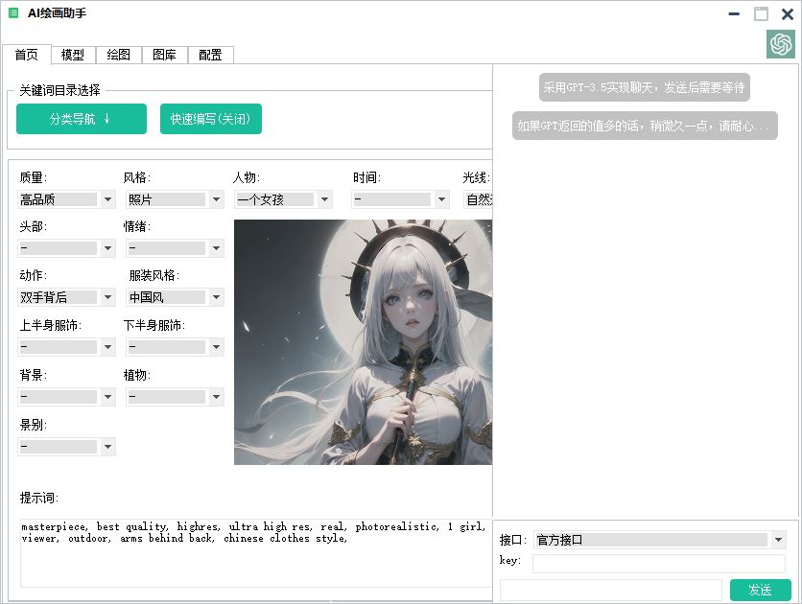This screenshot has height=604, width=802.
Task: Click the 发送 send button
Action: pos(761,590)
